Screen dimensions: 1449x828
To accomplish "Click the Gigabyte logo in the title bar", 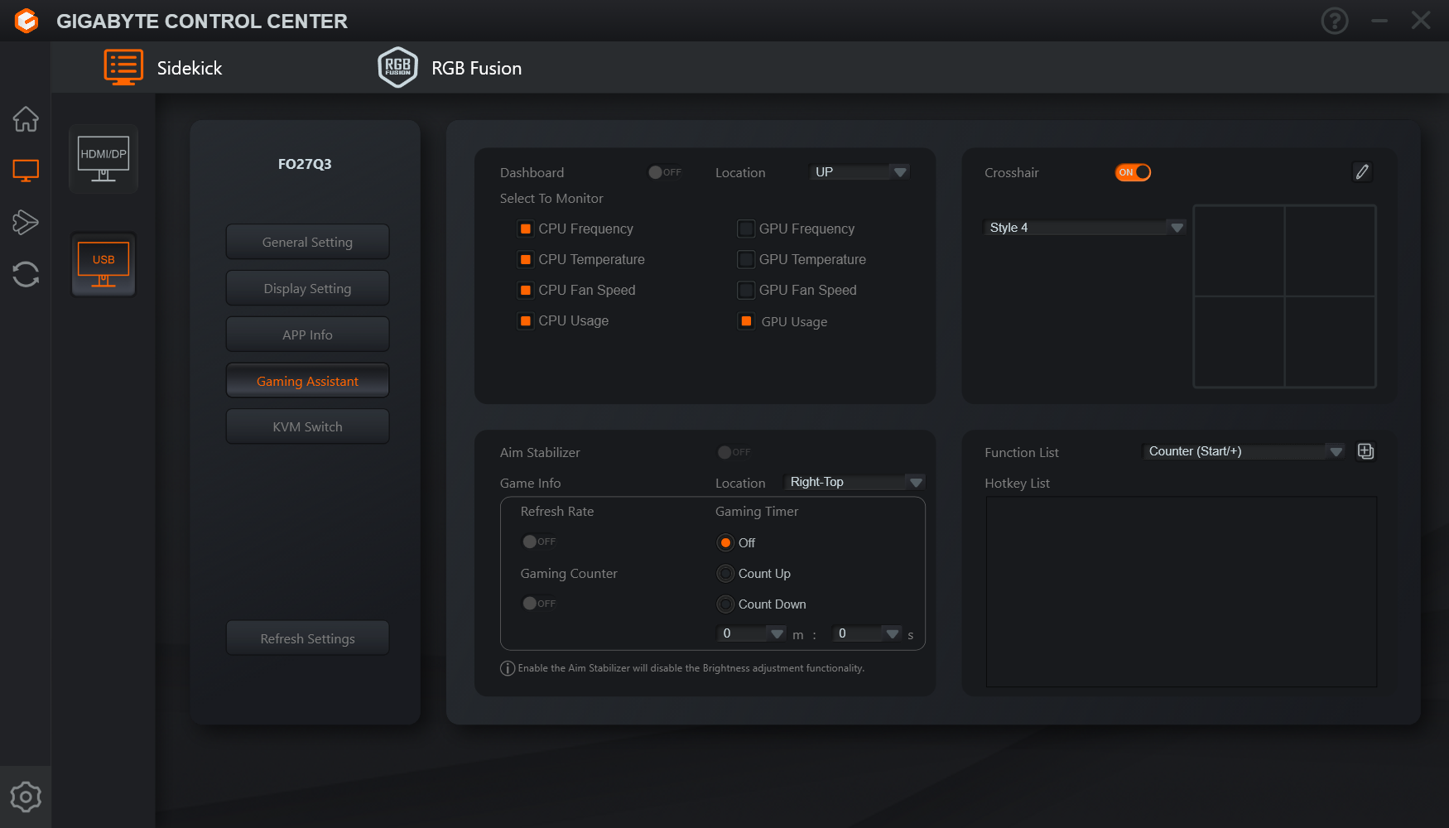I will click(x=26, y=21).
